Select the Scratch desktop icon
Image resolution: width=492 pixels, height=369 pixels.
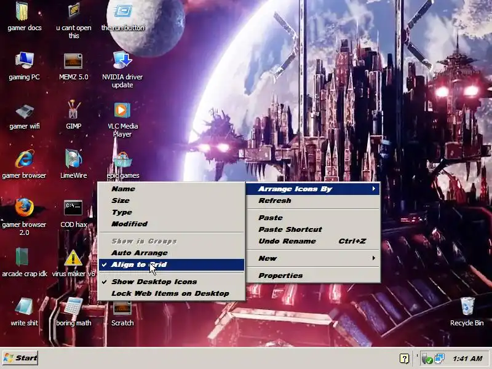122,308
